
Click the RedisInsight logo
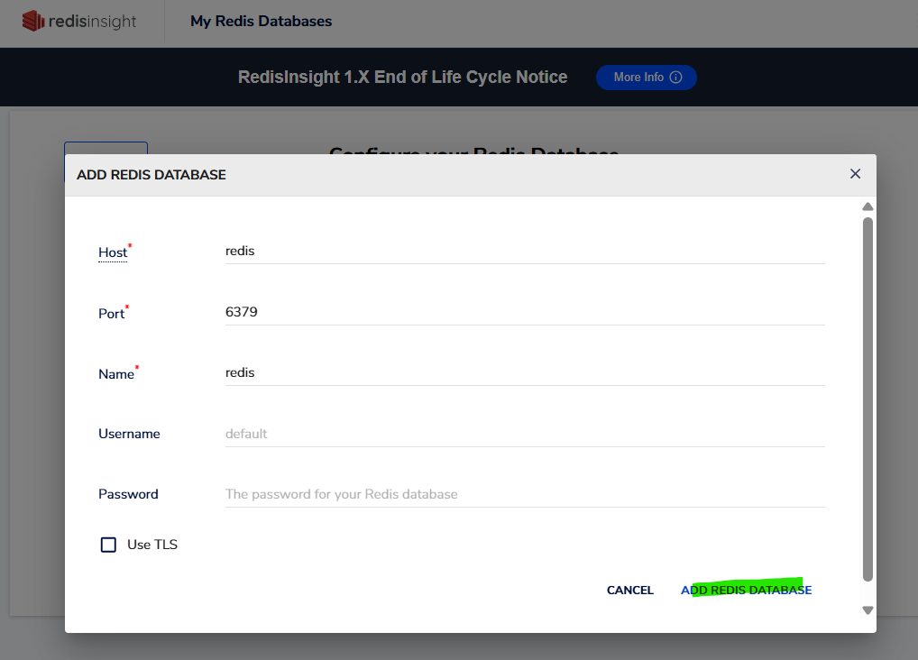(x=79, y=21)
